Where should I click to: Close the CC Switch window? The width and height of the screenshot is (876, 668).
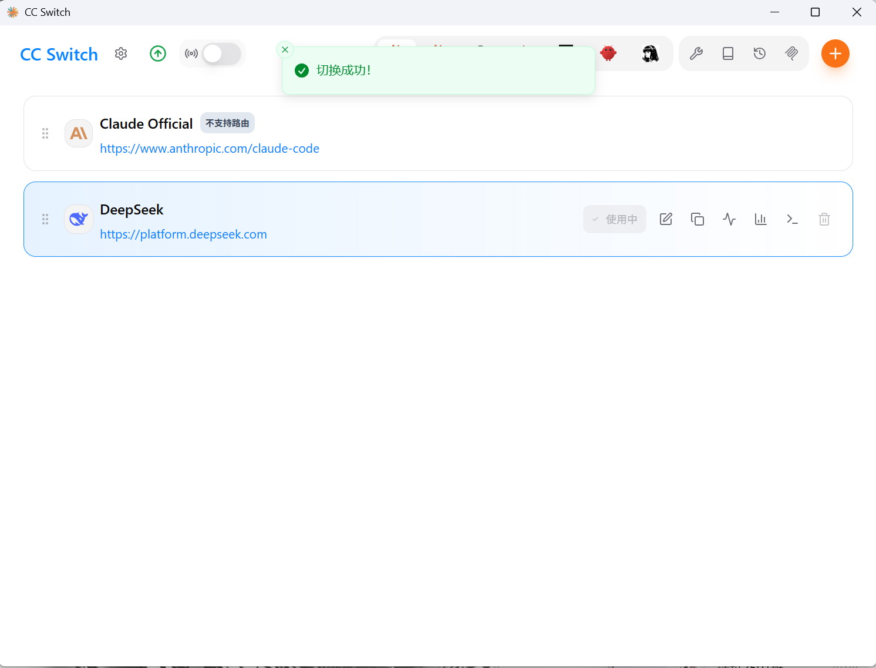click(857, 12)
